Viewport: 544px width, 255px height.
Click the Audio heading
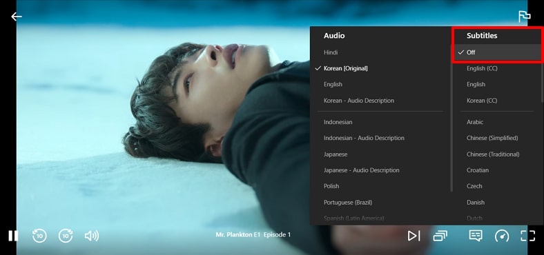pos(334,36)
